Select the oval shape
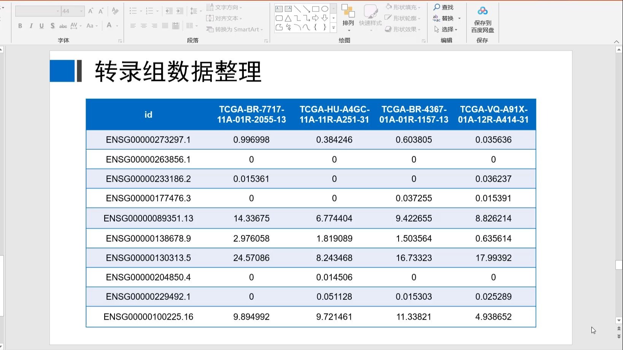 (324, 9)
